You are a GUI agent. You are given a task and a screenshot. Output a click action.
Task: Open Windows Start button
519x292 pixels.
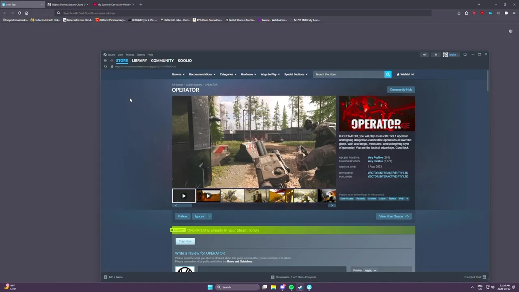210,287
